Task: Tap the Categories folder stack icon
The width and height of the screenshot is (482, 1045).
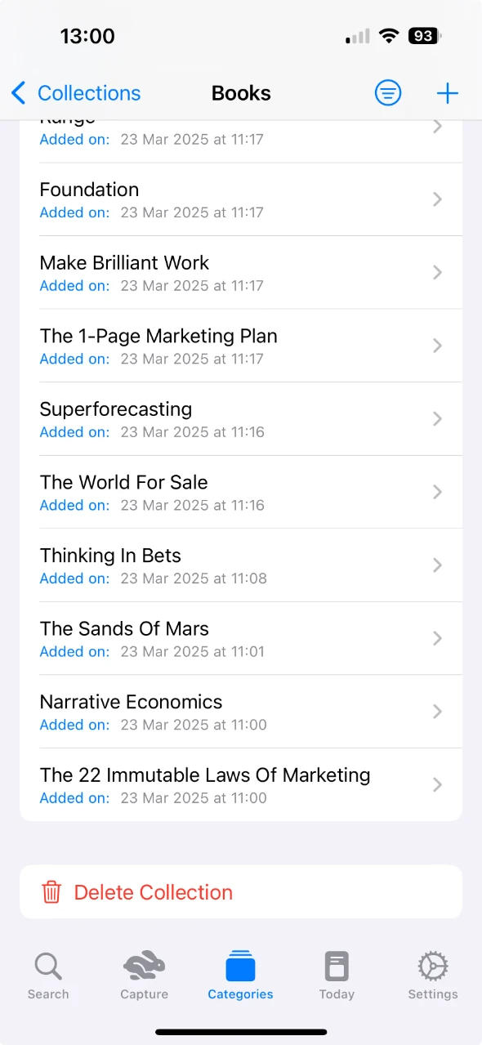Action: pos(240,966)
